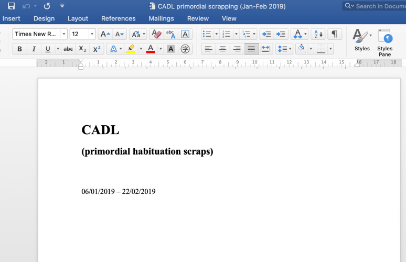Open the font size dropdown
Image resolution: width=406 pixels, height=262 pixels.
pos(92,34)
